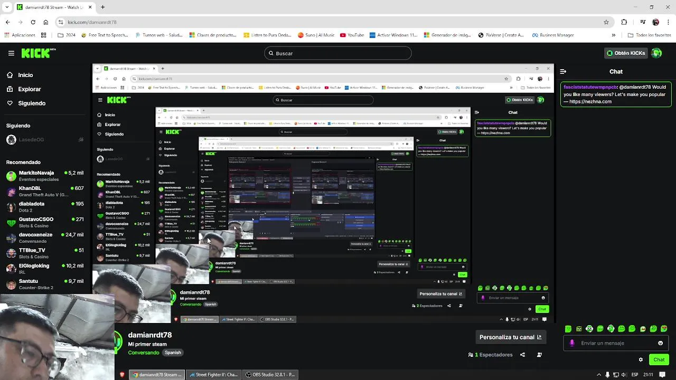Open the PixVerse | Create A... bookmark

click(x=501, y=35)
